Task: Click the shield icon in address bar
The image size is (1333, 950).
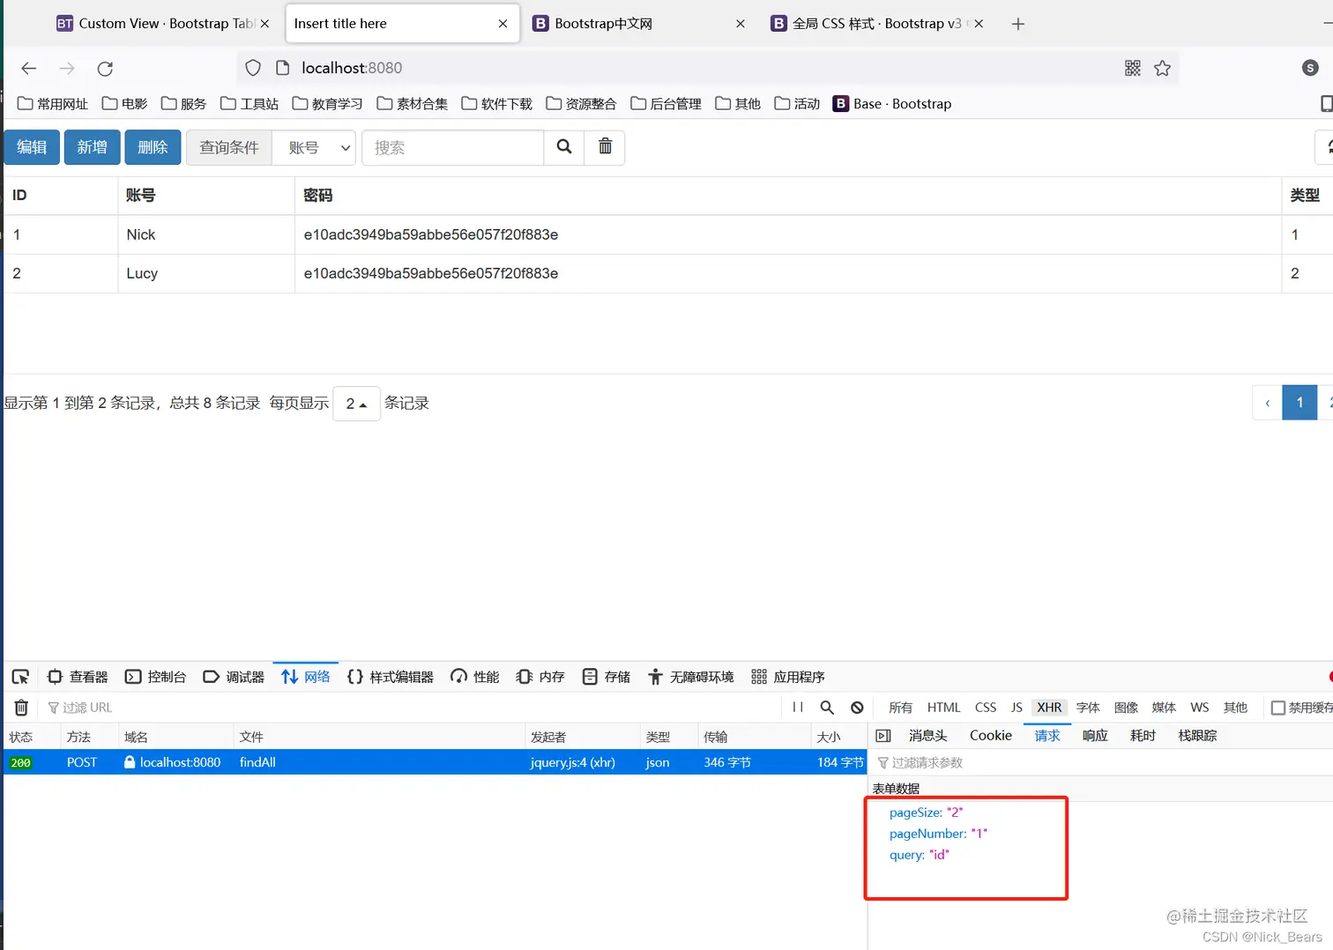Action: pos(253,68)
